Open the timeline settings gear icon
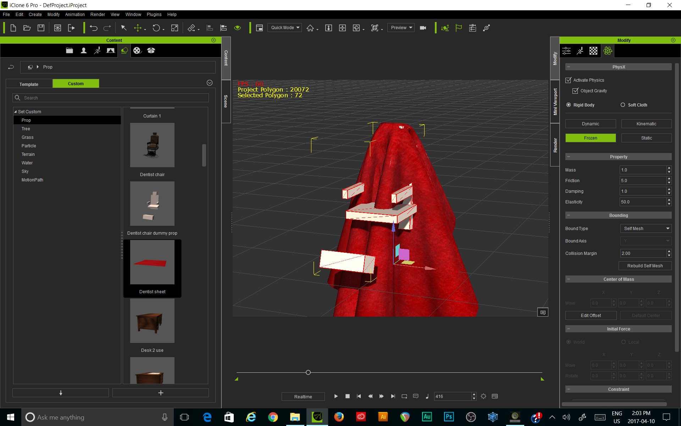 coord(483,396)
